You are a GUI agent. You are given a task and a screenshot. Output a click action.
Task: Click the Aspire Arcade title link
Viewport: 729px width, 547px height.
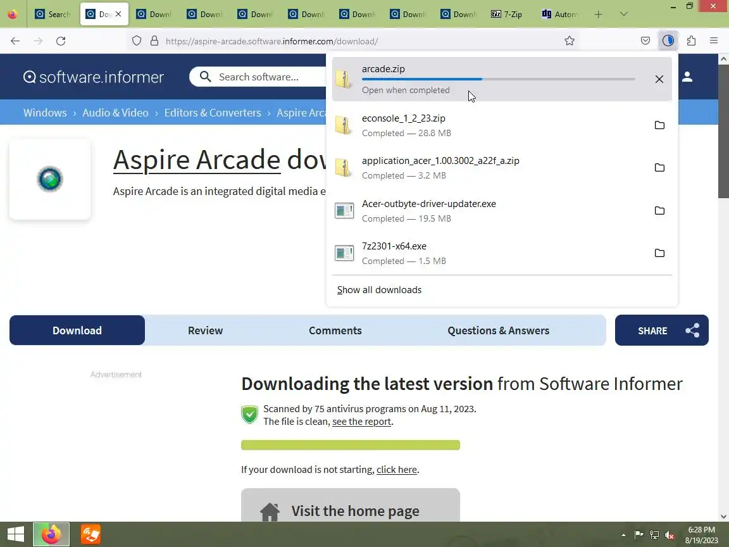pos(197,160)
